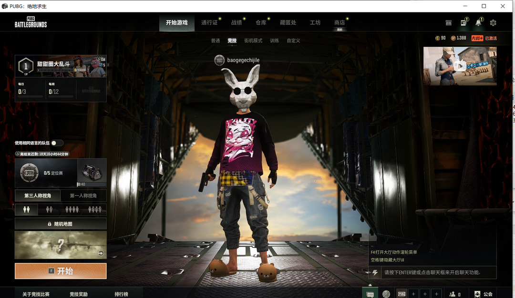Switch to the 仓库 tab
Screen dimensions: 515x298
261,22
